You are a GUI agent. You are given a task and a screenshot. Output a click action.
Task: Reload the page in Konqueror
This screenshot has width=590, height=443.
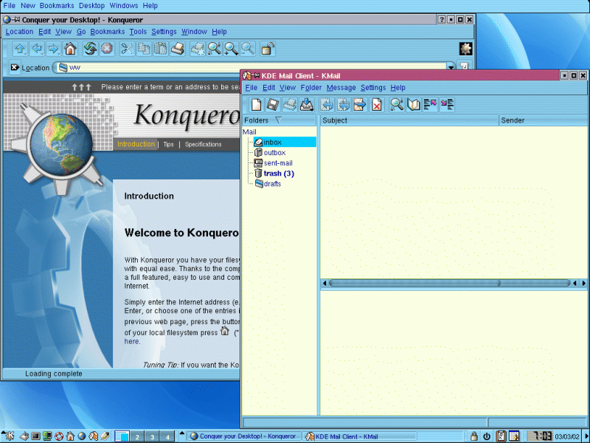click(90, 49)
